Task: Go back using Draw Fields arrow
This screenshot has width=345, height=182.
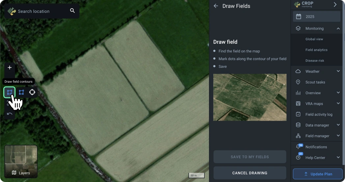Action: coord(216,6)
